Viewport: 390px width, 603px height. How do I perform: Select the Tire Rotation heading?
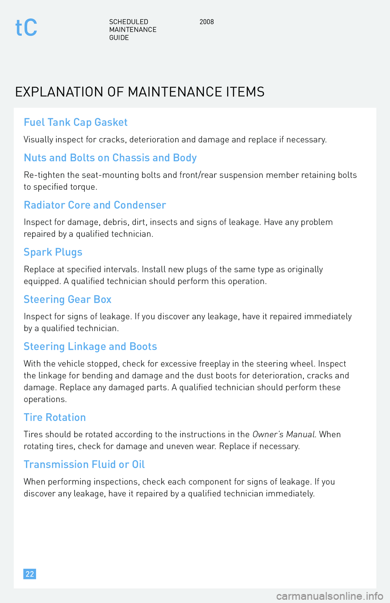[55, 417]
